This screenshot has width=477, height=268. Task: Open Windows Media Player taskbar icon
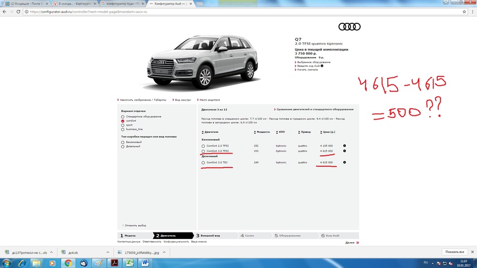(x=52, y=263)
